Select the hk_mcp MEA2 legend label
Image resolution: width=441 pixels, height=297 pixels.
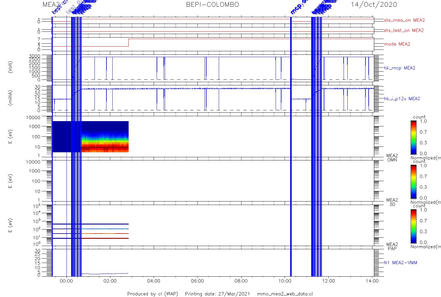click(x=400, y=68)
